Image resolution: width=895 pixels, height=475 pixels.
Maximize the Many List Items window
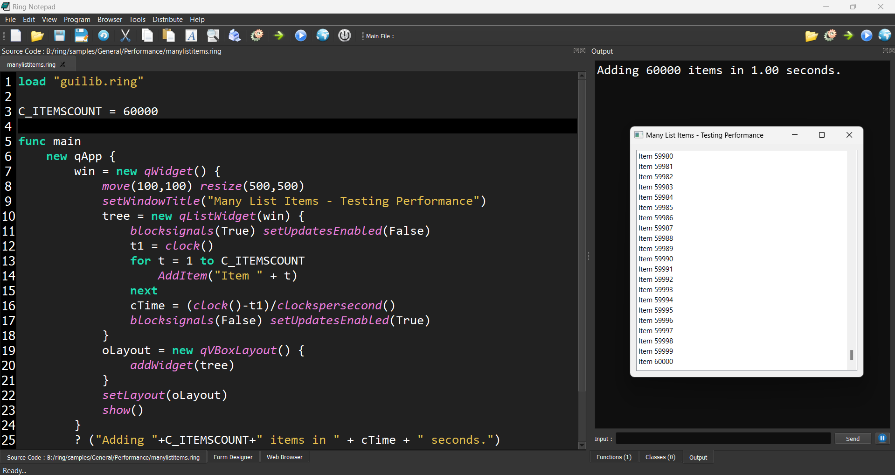click(822, 135)
